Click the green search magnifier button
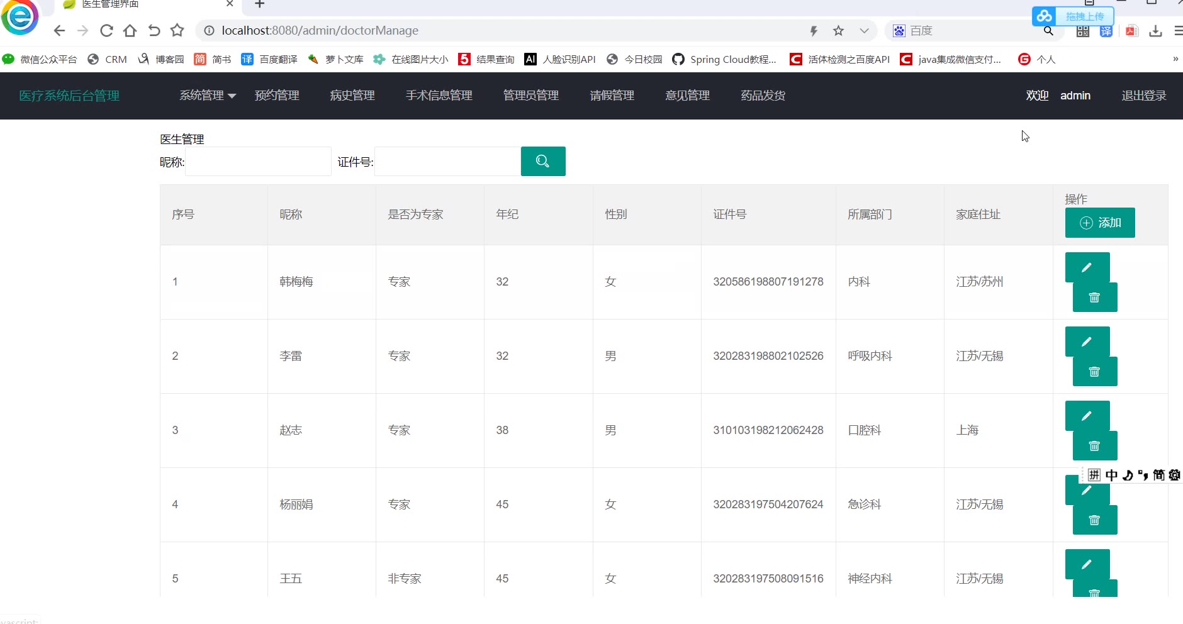The image size is (1183, 624). [542, 162]
